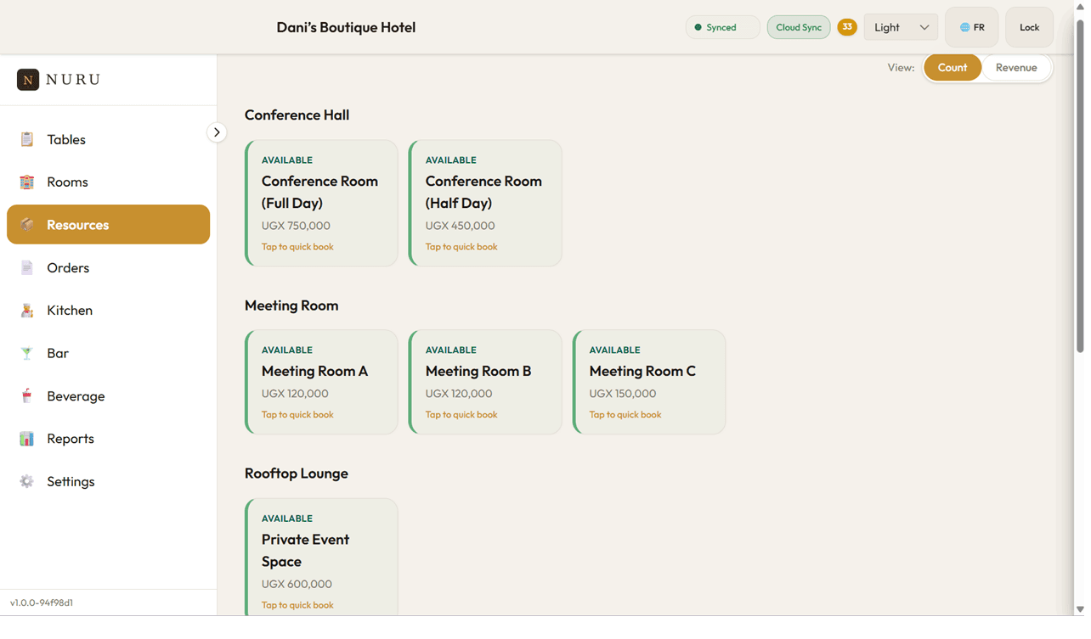
Task: Click the UGX 450,000 price
Action: (460, 226)
